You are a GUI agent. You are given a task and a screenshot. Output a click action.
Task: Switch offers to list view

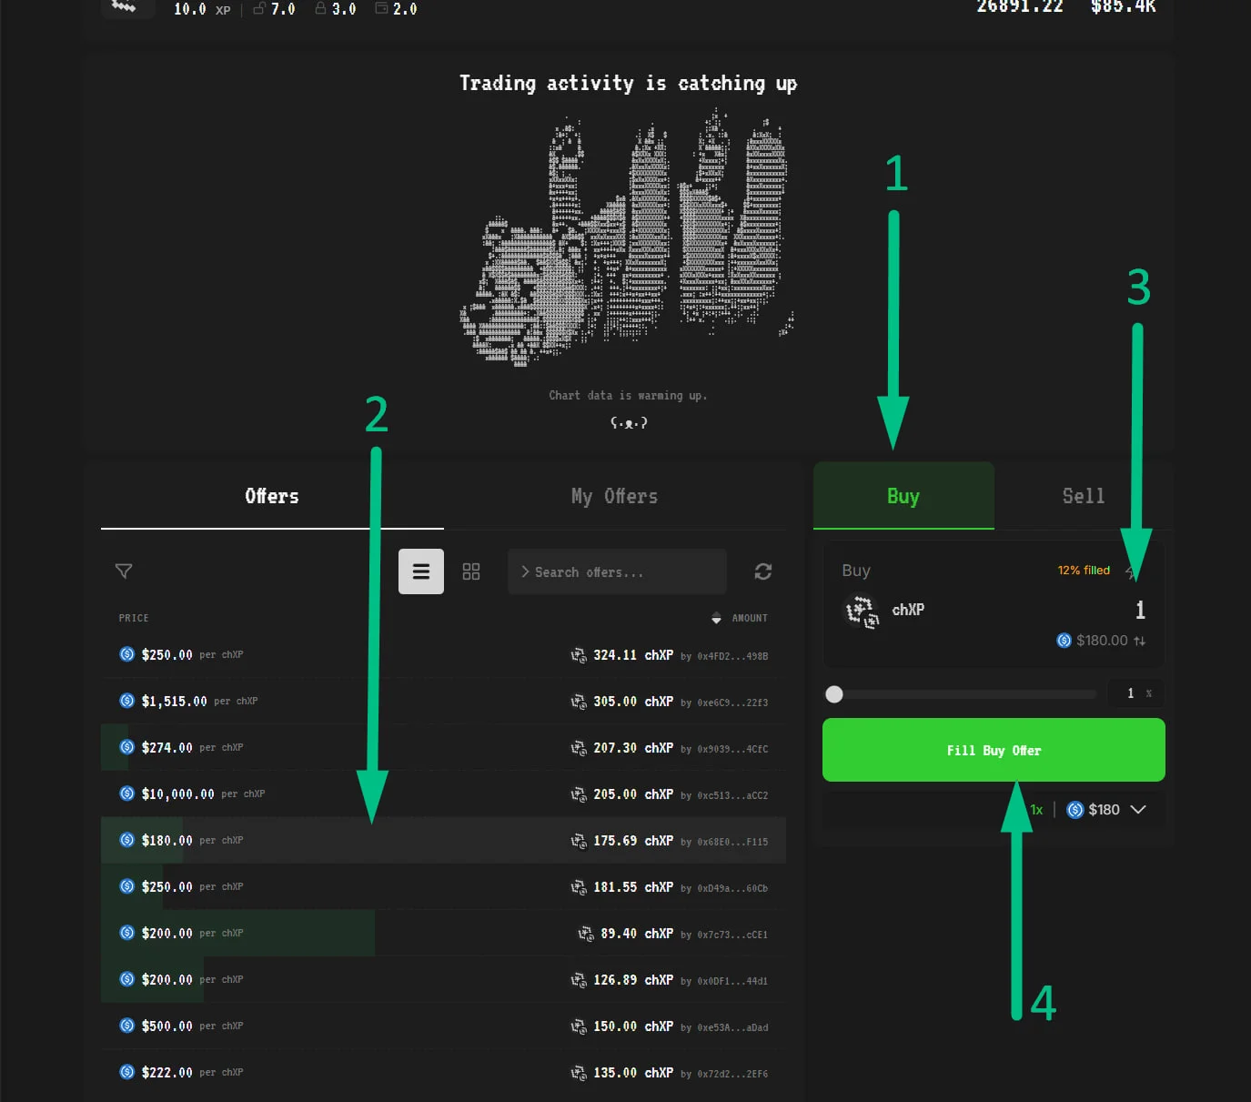point(421,571)
